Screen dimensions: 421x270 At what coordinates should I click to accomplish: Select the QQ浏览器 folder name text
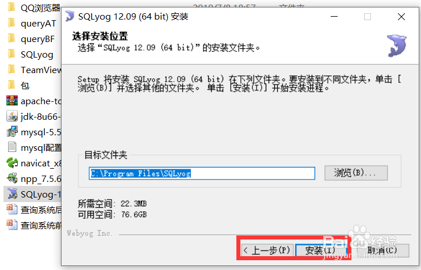[40, 8]
